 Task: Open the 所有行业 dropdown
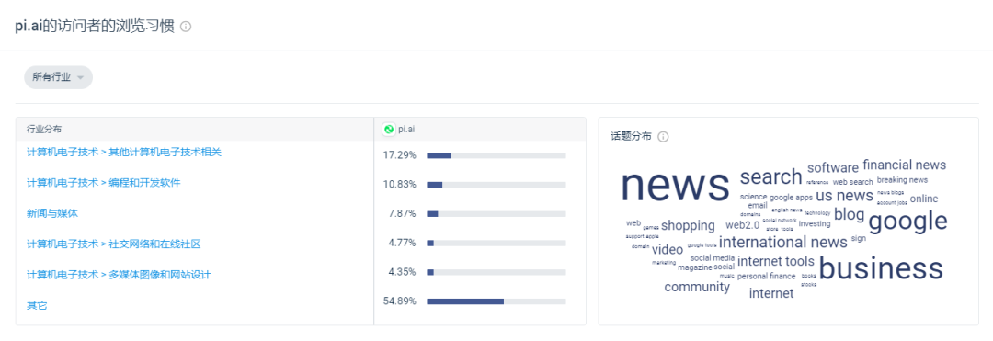point(58,77)
